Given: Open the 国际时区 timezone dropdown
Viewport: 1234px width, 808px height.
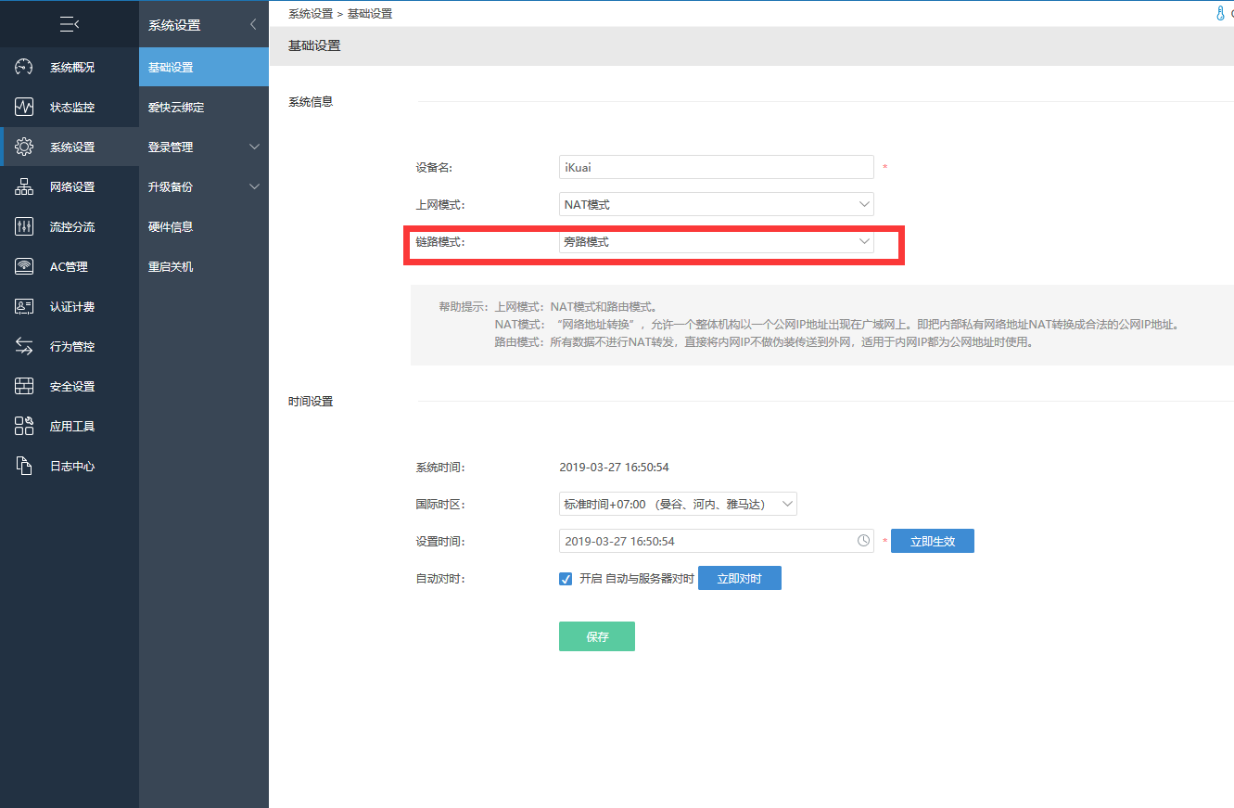Looking at the screenshot, I should point(677,505).
